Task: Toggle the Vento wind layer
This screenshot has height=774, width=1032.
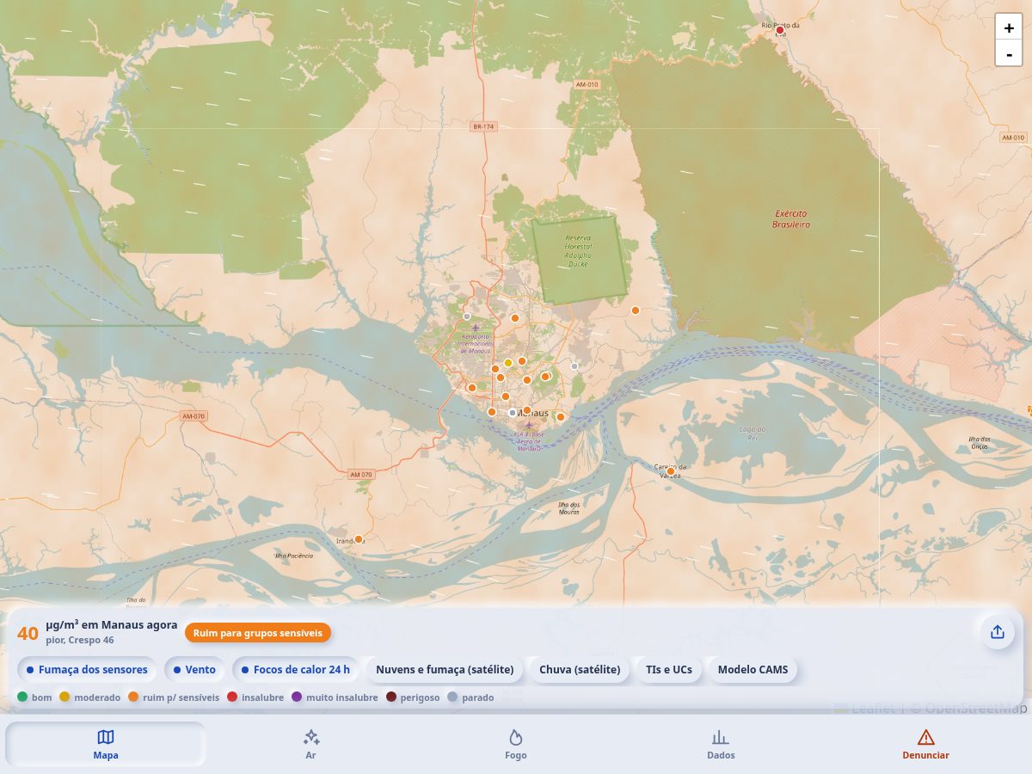Action: [195, 669]
